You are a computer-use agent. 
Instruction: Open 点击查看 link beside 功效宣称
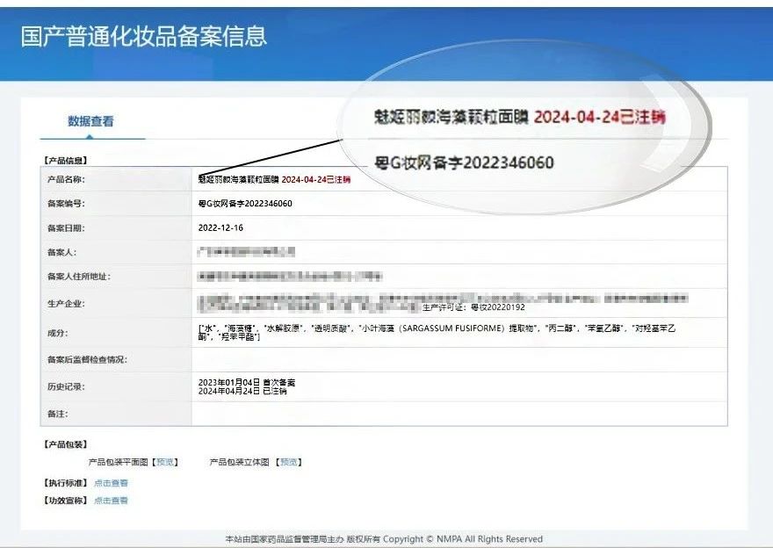click(111, 501)
